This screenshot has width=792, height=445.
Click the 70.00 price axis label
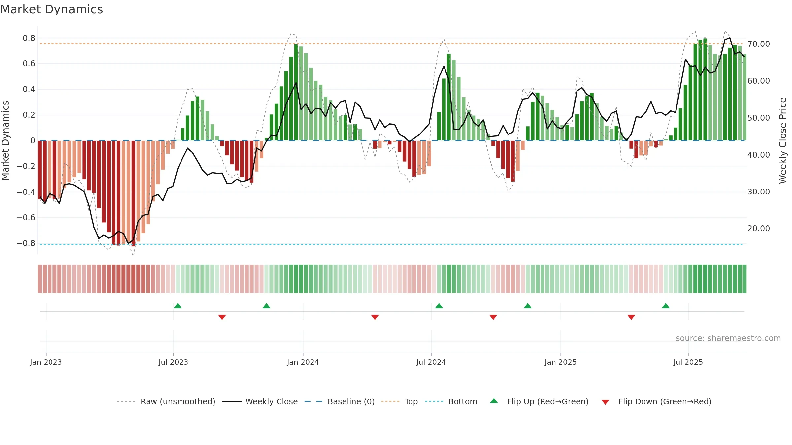(759, 44)
